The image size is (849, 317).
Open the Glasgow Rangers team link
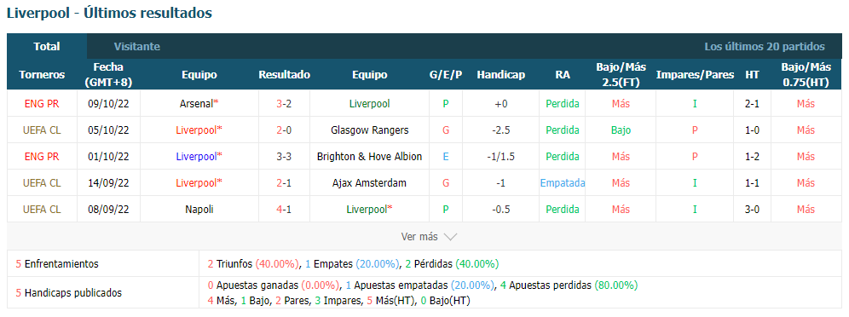click(369, 130)
